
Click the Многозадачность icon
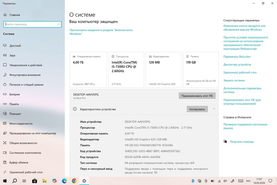pos(5,123)
